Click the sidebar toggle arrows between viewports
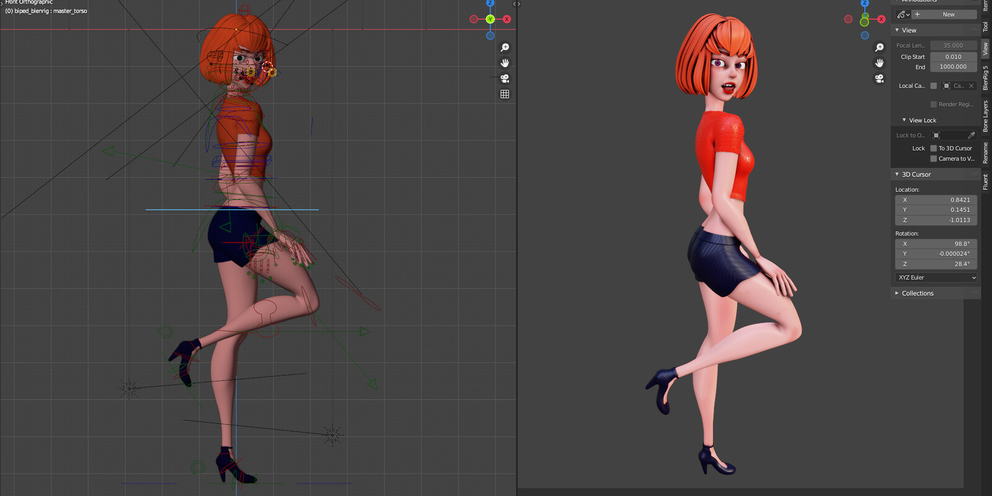Viewport: 992px width, 496px height. (x=516, y=4)
